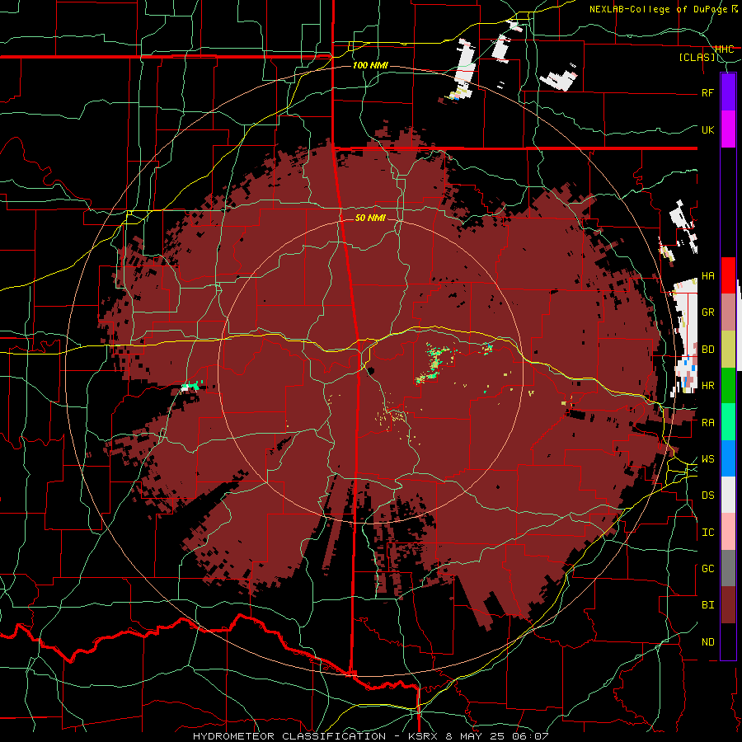The height and width of the screenshot is (742, 742).
Task: Click the GR legend label text
Action: point(707,312)
